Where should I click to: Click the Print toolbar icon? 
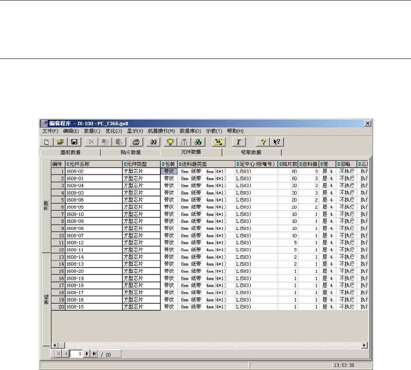point(136,142)
